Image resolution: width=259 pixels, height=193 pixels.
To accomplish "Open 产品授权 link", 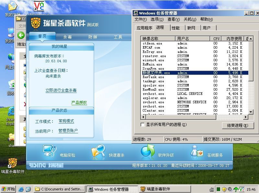I will pos(79,103).
